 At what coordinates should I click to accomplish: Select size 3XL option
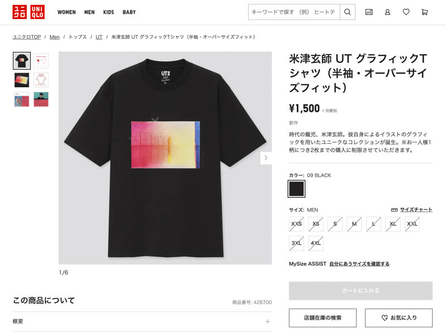click(297, 243)
